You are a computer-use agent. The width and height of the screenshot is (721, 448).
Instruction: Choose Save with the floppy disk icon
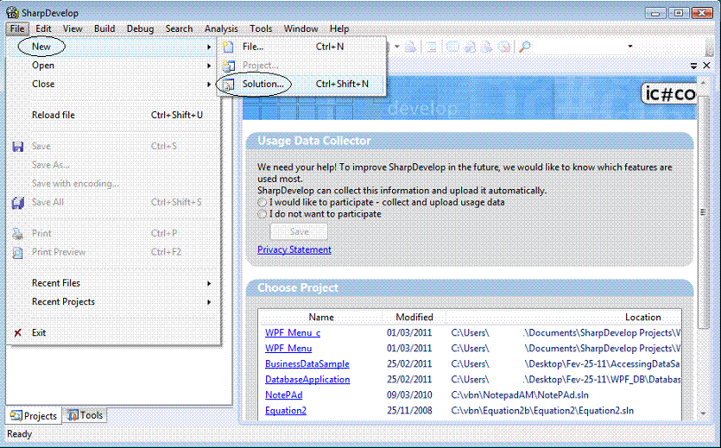114,146
